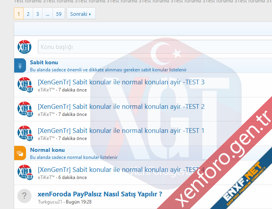The image size is (272, 209).
Task: Open avatar next to the TEST 3 thread
Action: point(24,85)
